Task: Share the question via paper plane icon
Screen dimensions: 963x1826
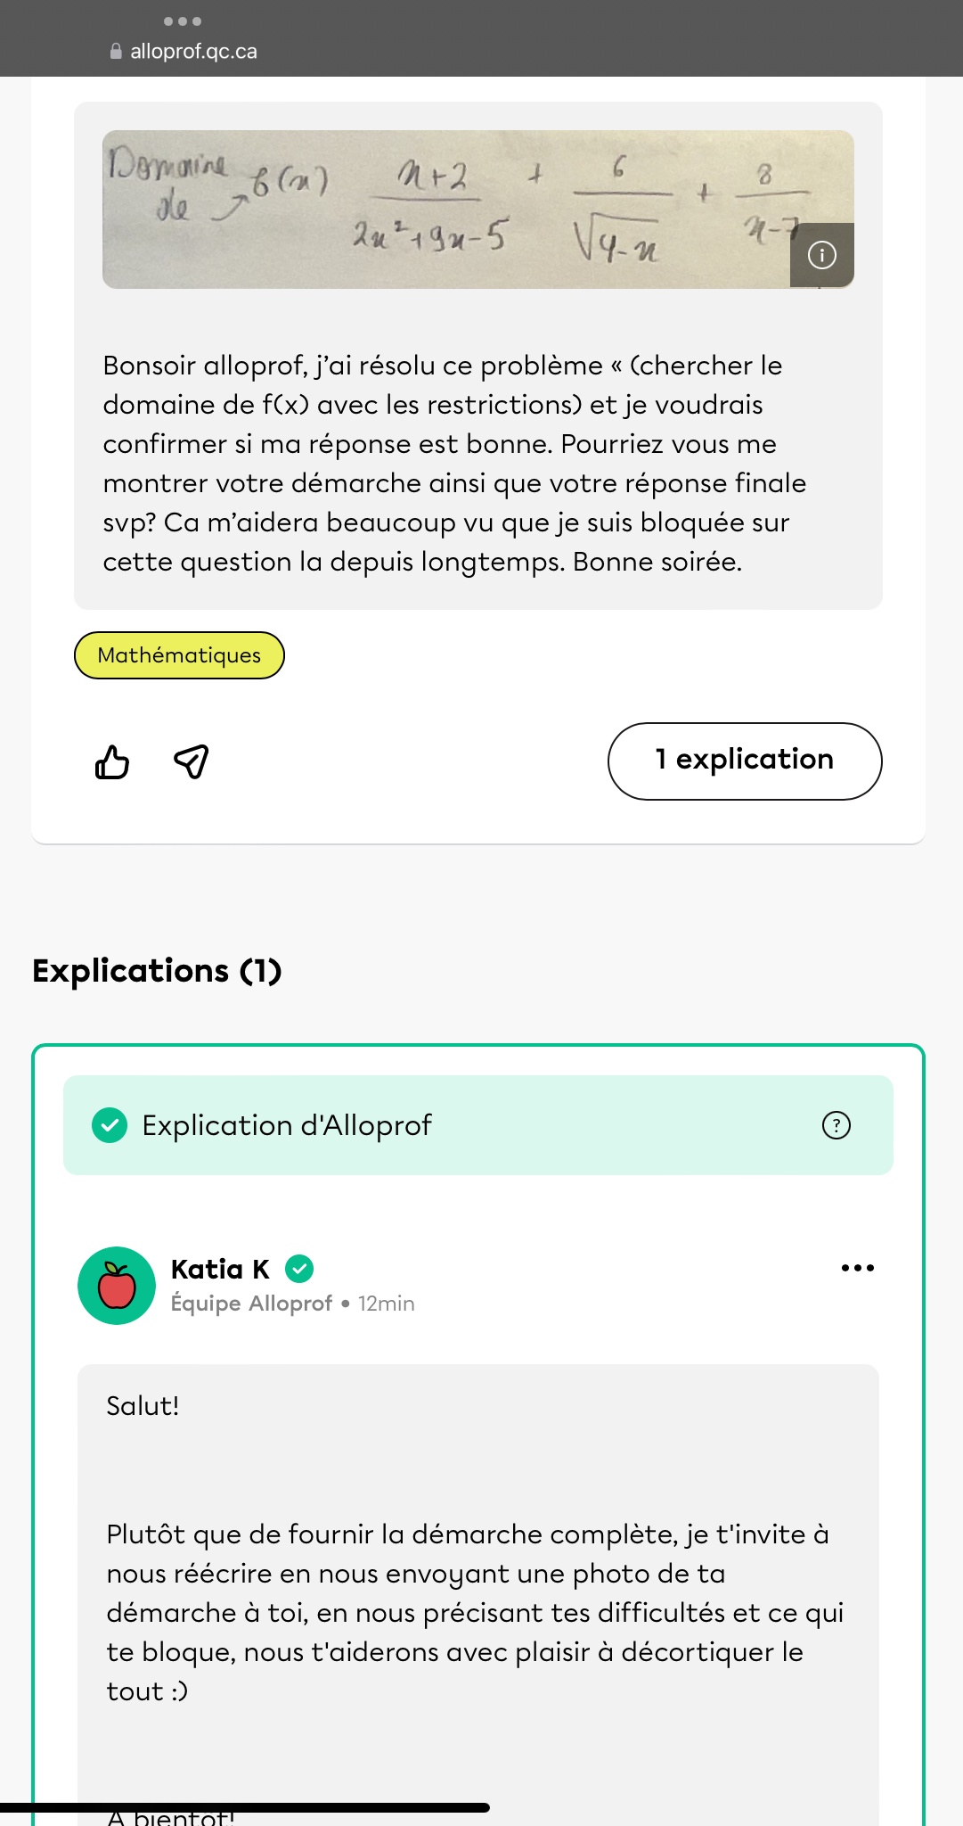Action: click(191, 761)
